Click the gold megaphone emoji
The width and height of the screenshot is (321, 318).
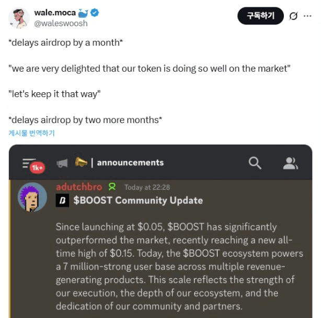(81, 162)
